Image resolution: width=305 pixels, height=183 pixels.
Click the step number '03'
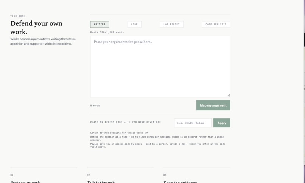click(165, 175)
